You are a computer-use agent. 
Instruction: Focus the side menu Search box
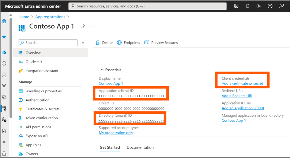tap(48, 43)
